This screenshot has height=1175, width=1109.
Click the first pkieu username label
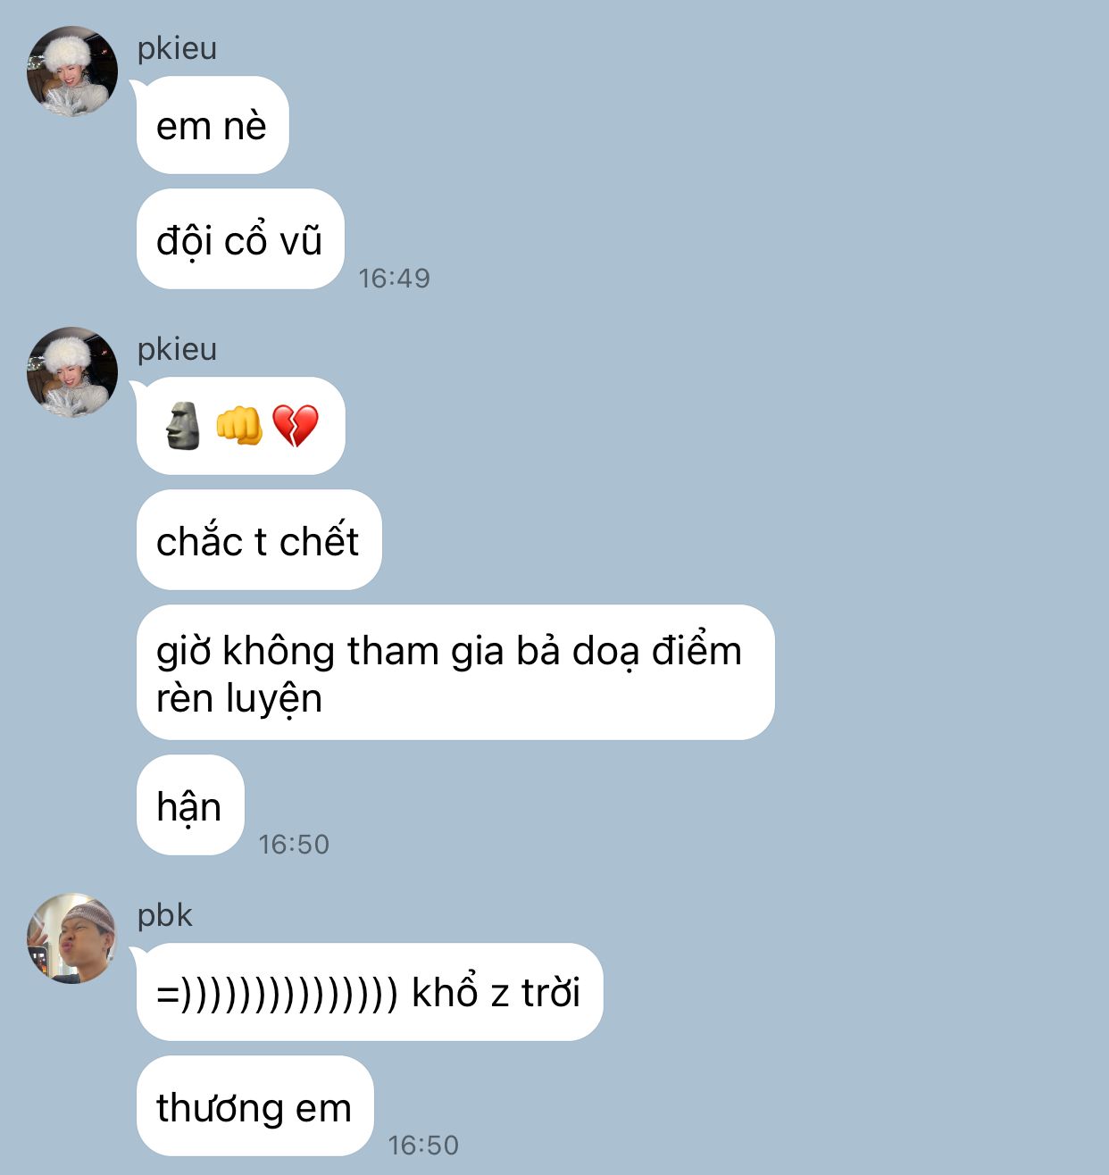[x=177, y=48]
